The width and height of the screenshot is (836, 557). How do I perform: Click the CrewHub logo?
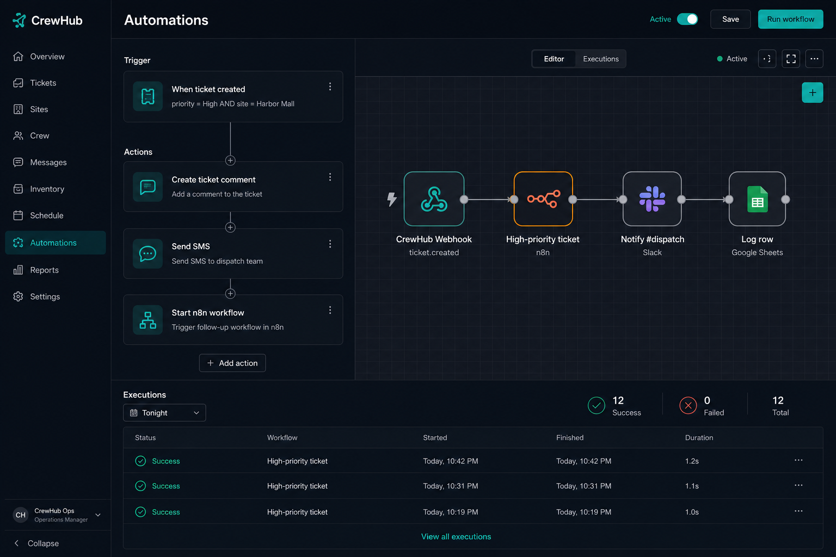(47, 20)
